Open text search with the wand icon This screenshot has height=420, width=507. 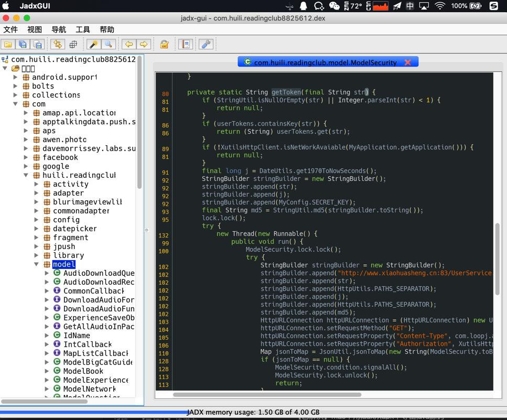[x=94, y=45]
